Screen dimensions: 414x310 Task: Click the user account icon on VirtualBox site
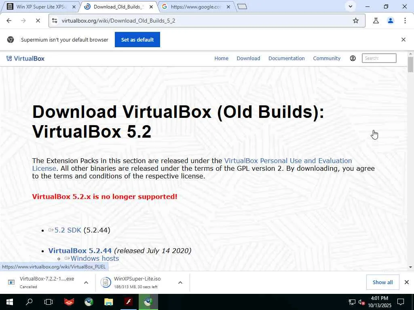click(x=353, y=58)
